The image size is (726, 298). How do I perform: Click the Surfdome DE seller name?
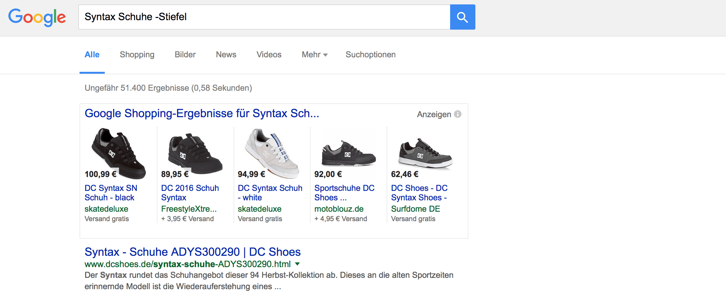(x=415, y=209)
